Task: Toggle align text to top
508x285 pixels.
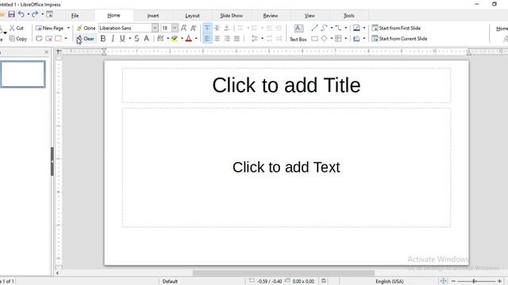Action: tap(207, 28)
